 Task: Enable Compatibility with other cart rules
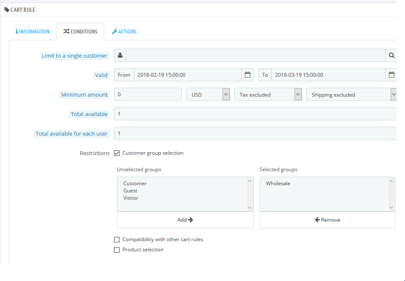[x=117, y=239]
